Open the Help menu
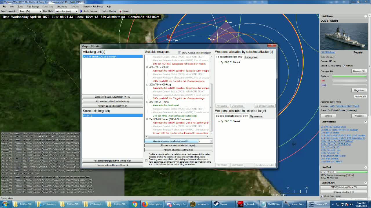 [x=108, y=6]
